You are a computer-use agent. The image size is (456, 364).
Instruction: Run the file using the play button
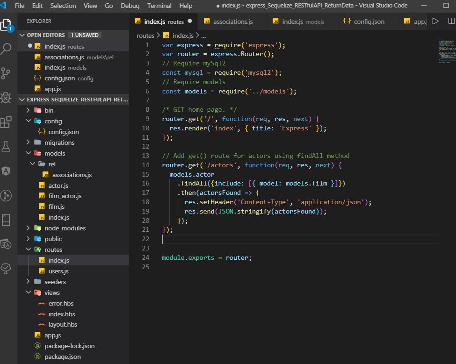coord(436,21)
